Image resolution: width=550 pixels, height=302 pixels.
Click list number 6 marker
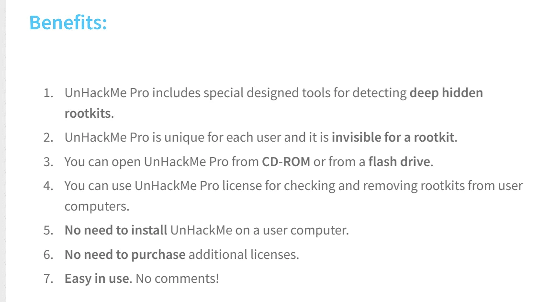(48, 255)
